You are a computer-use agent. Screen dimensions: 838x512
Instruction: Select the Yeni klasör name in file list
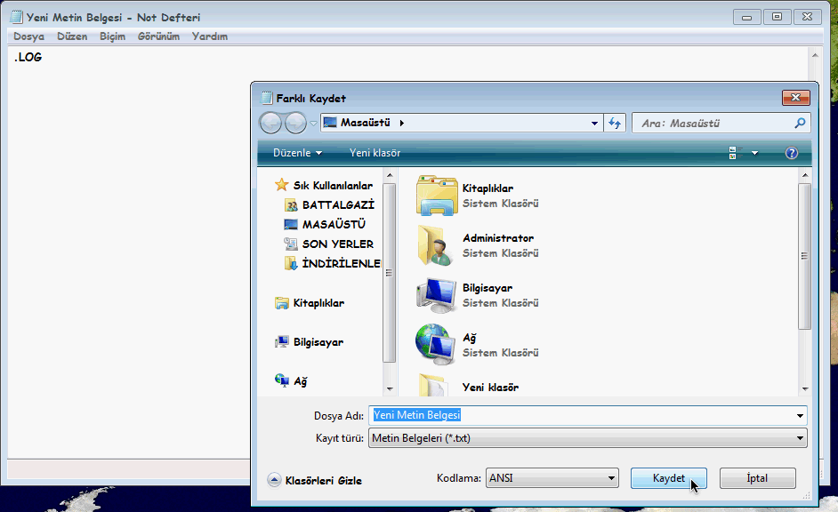pos(490,387)
